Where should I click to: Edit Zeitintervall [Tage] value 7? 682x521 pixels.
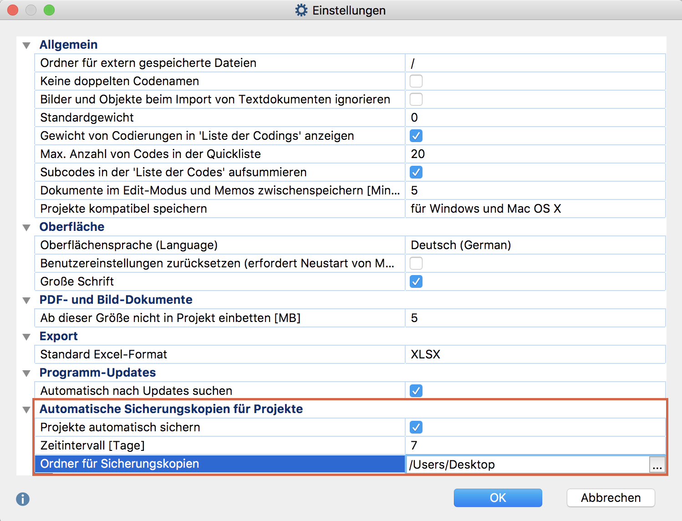[x=535, y=445]
